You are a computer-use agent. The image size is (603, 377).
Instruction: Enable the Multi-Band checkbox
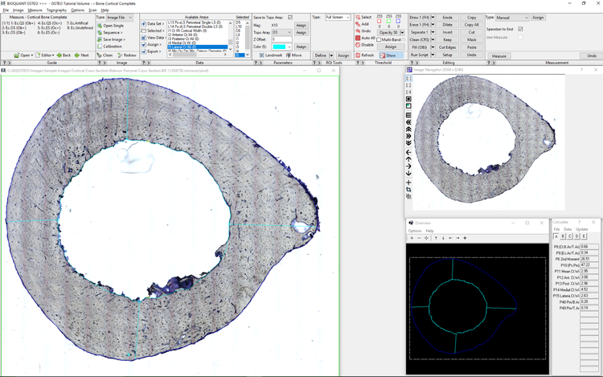pos(379,39)
